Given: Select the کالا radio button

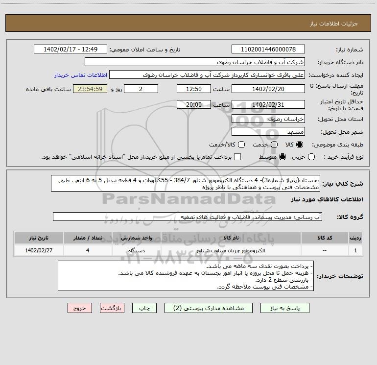Looking at the screenshot, I should [300, 145].
